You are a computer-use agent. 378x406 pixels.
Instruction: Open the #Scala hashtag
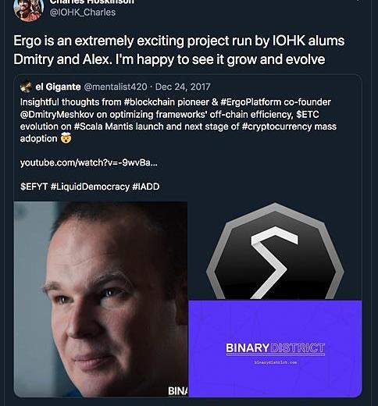[x=88, y=126]
